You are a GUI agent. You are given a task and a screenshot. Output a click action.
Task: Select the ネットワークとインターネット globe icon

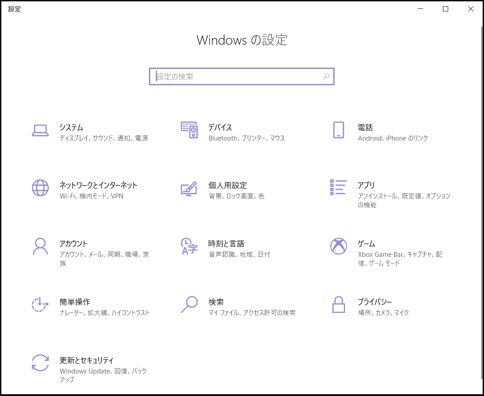40,188
